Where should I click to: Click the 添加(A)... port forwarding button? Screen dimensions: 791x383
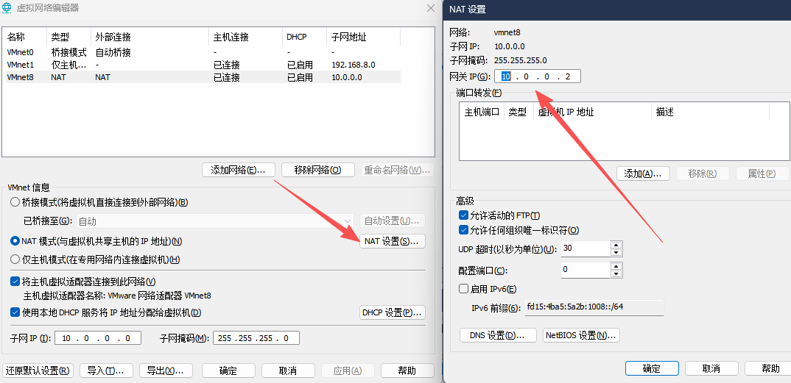coord(643,173)
